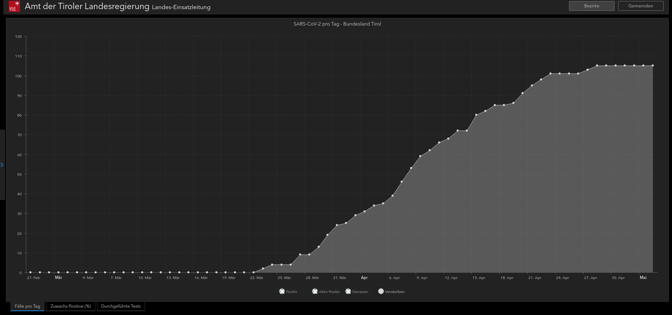This screenshot has height=315, width=672.
Task: Click the bold Apr x-axis label
Action: point(364,278)
